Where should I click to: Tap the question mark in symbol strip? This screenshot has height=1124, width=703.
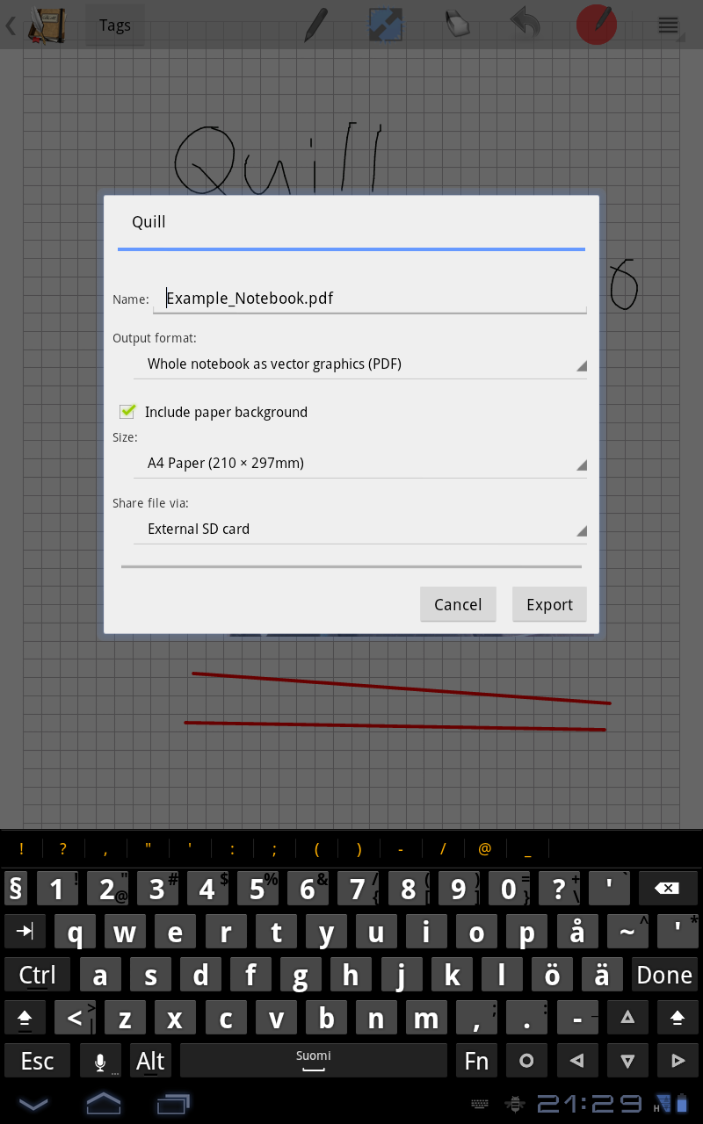62,849
